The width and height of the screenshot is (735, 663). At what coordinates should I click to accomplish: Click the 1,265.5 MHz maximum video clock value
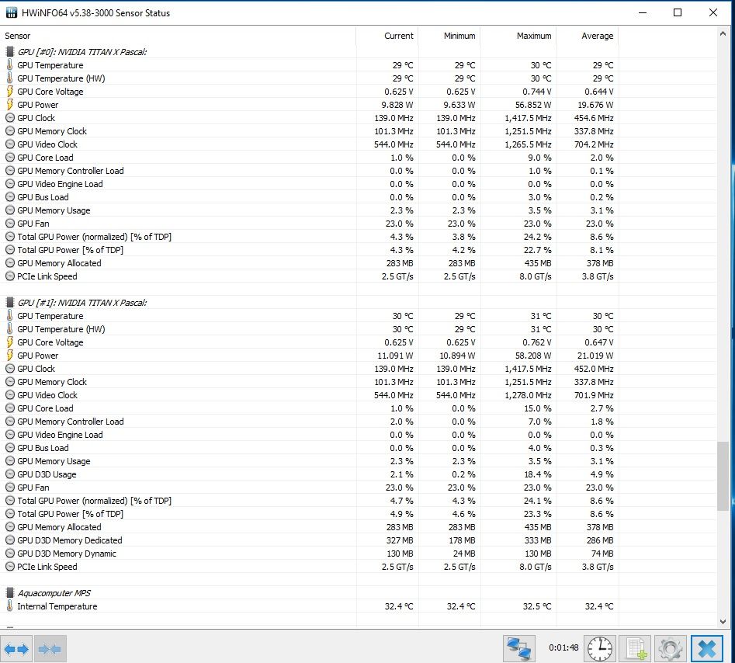pyautogui.click(x=528, y=144)
